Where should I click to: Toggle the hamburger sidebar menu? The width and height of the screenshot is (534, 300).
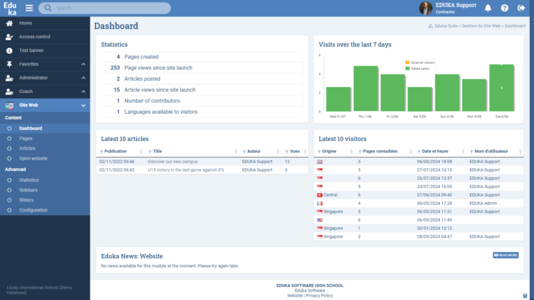pos(29,8)
